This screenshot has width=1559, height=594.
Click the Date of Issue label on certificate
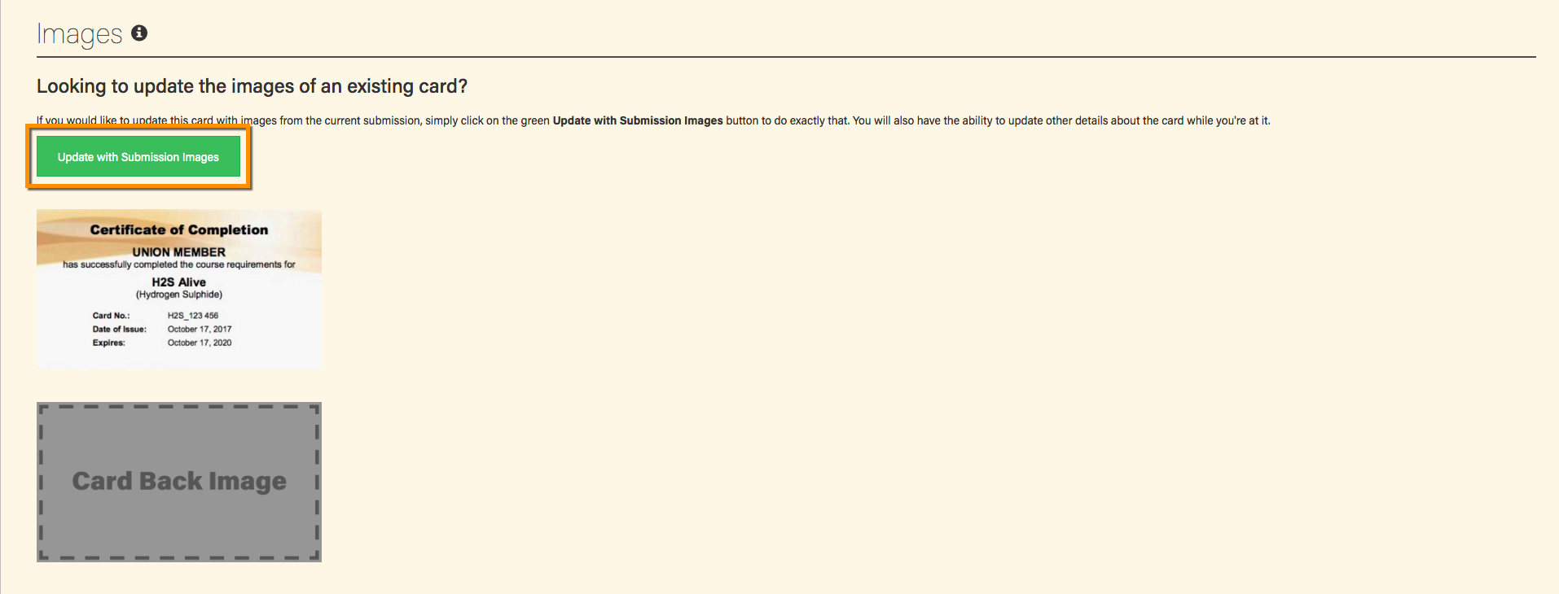tap(120, 330)
